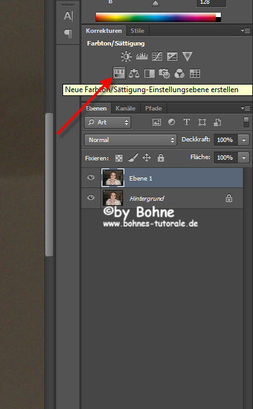253x409 pixels.
Task: Add a Brightness/Contrast adjustment
Action: 126,56
